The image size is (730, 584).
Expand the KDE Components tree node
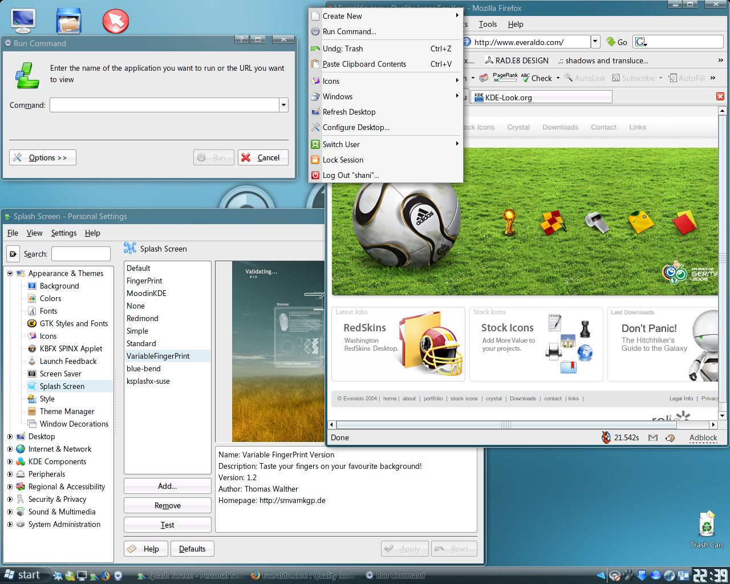tap(10, 461)
